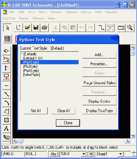The height and width of the screenshot is (159, 137).
Task: Open the Edit menu
Action: point(21,12)
